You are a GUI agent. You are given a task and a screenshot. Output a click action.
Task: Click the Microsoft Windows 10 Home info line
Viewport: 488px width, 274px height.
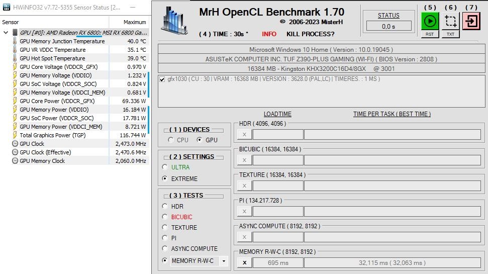(x=321, y=49)
